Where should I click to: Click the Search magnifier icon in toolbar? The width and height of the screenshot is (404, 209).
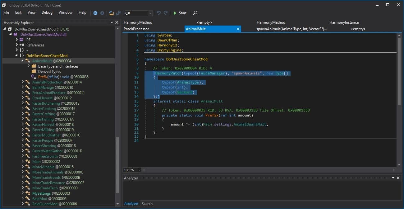coord(195,13)
